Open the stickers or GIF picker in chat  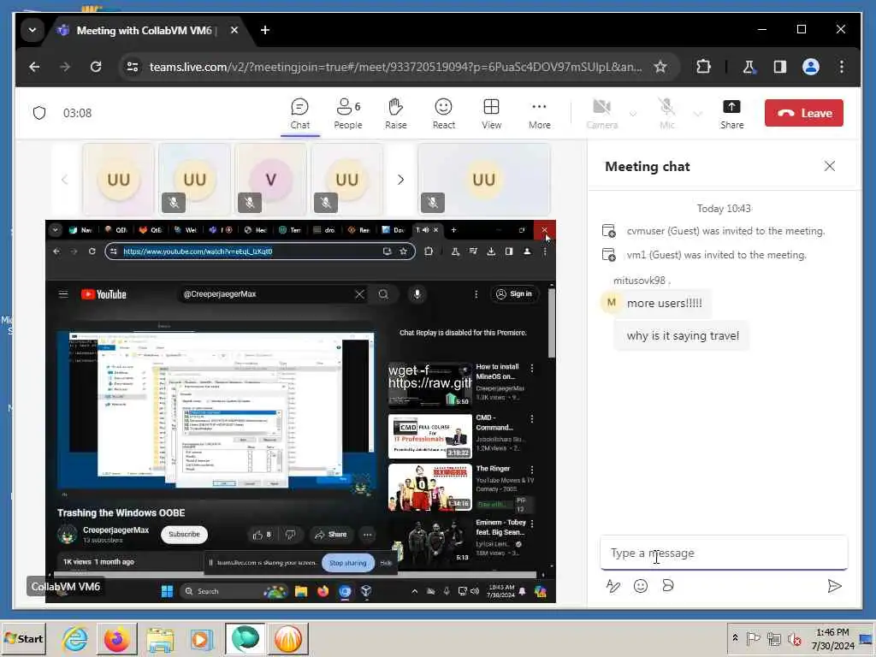[x=667, y=585]
